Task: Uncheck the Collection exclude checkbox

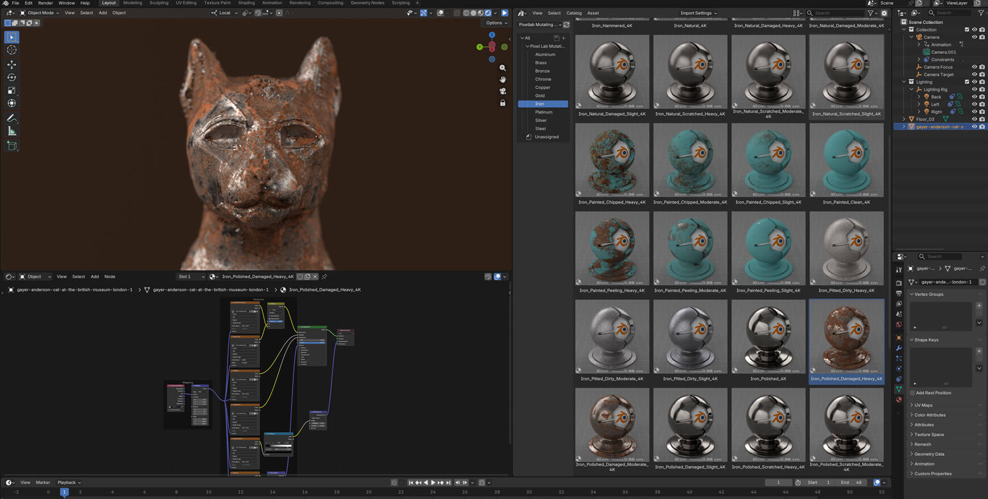Action: [x=967, y=29]
